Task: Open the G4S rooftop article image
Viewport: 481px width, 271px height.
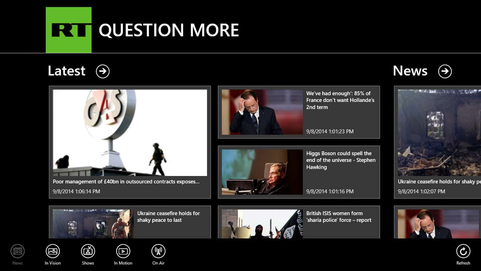Action: (x=130, y=132)
